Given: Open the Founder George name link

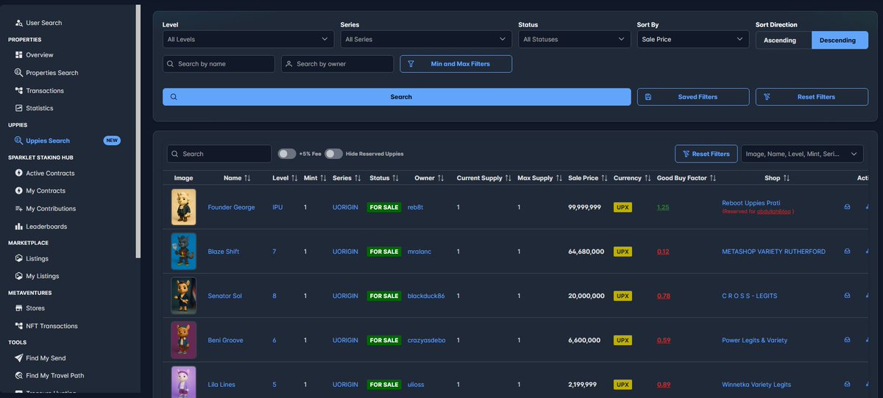Looking at the screenshot, I should click(231, 207).
